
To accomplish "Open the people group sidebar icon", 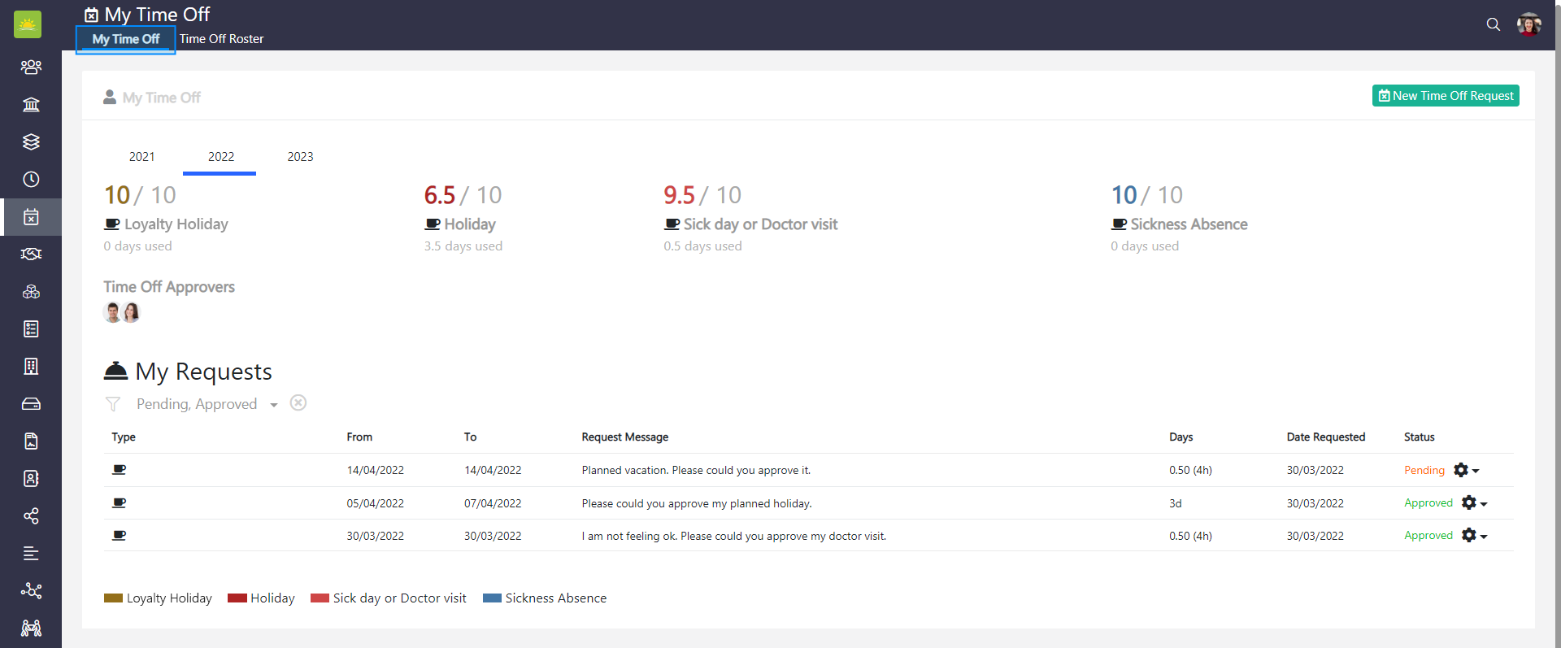I will coord(31,67).
